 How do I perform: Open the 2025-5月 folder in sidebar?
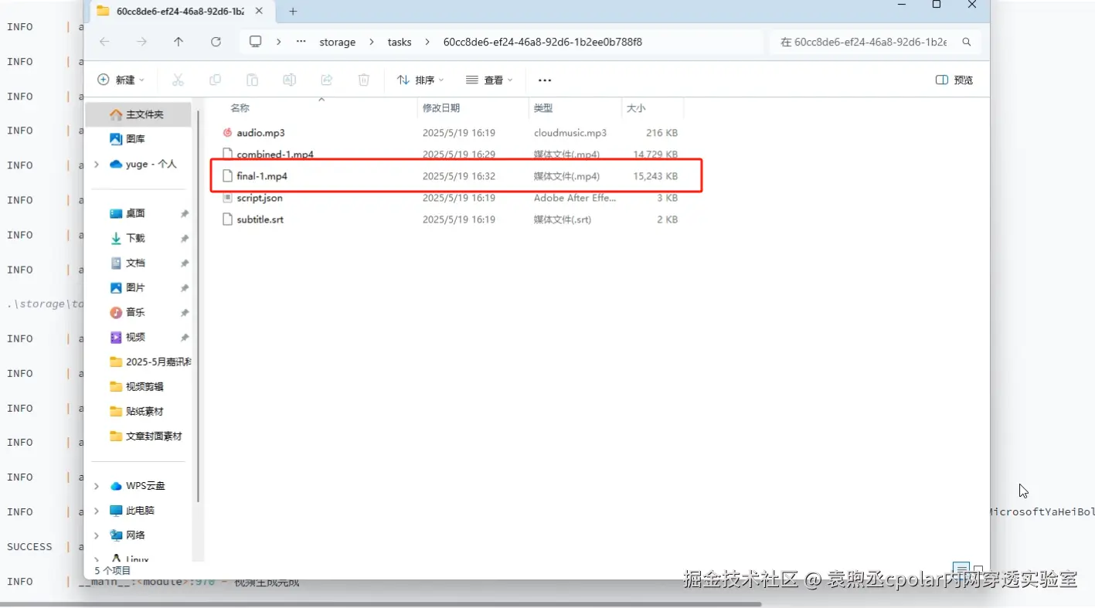coord(151,362)
